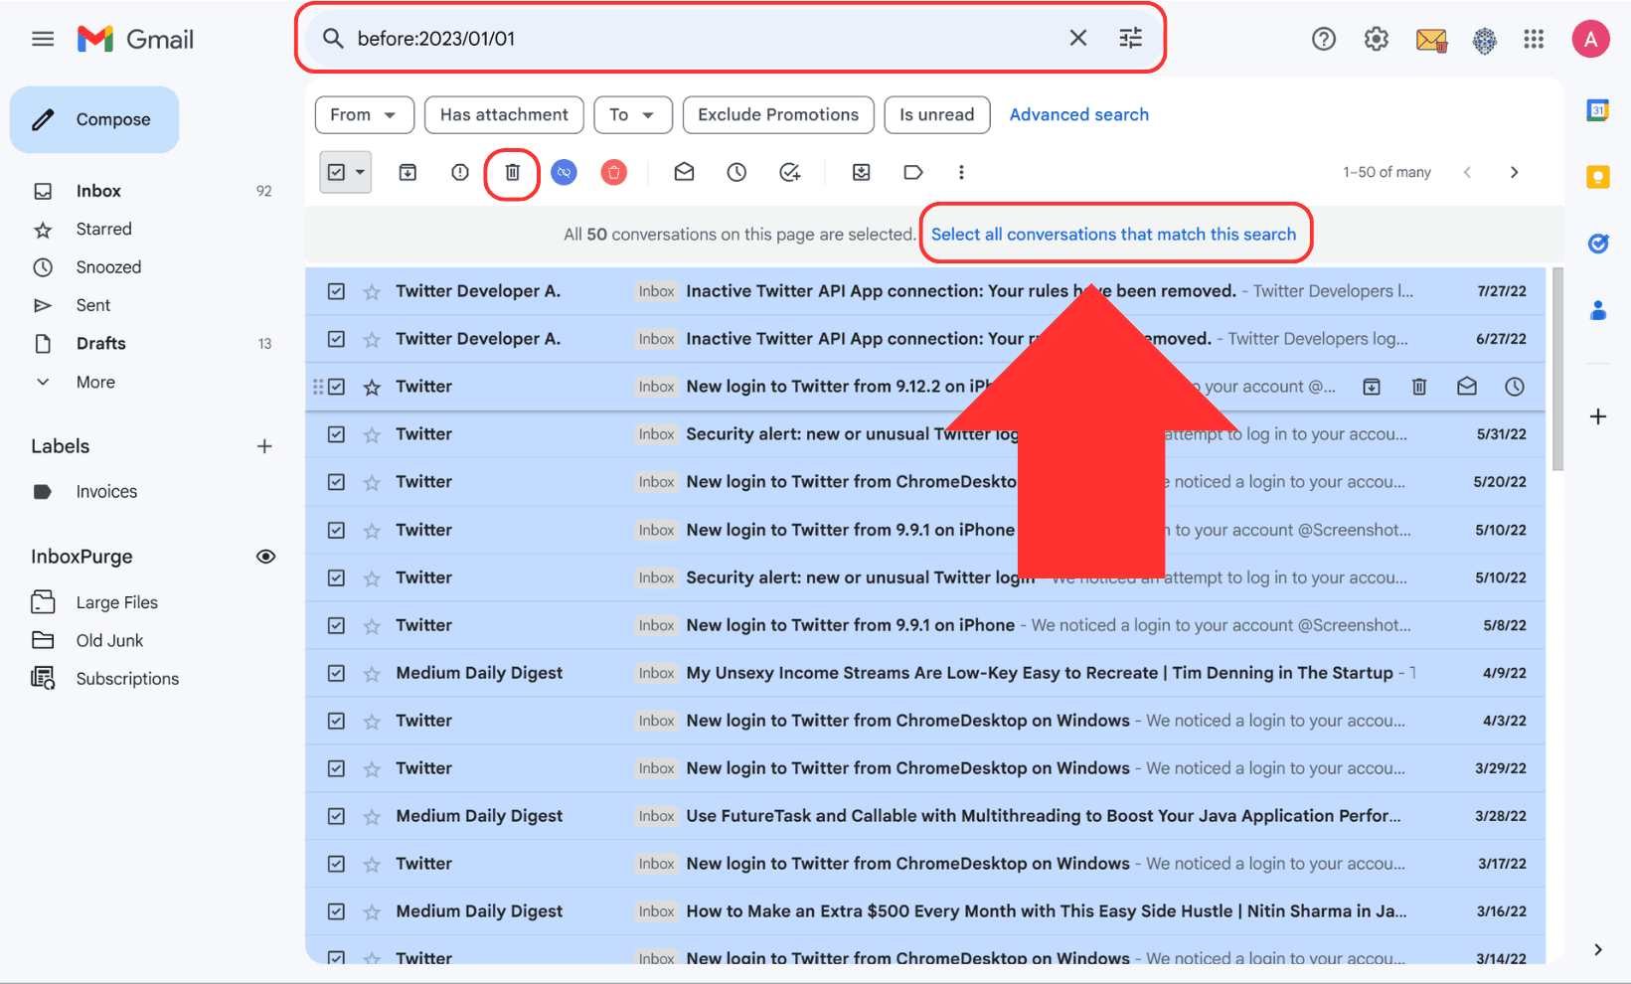The image size is (1631, 984).
Task: Expand More in the left sidebar
Action: [95, 382]
